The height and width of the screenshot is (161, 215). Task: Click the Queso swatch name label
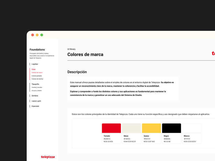[x=146, y=136]
